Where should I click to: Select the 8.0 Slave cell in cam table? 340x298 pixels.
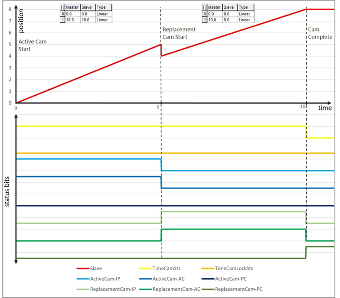click(x=230, y=20)
